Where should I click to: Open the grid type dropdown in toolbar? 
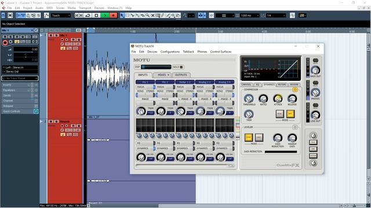(225, 16)
